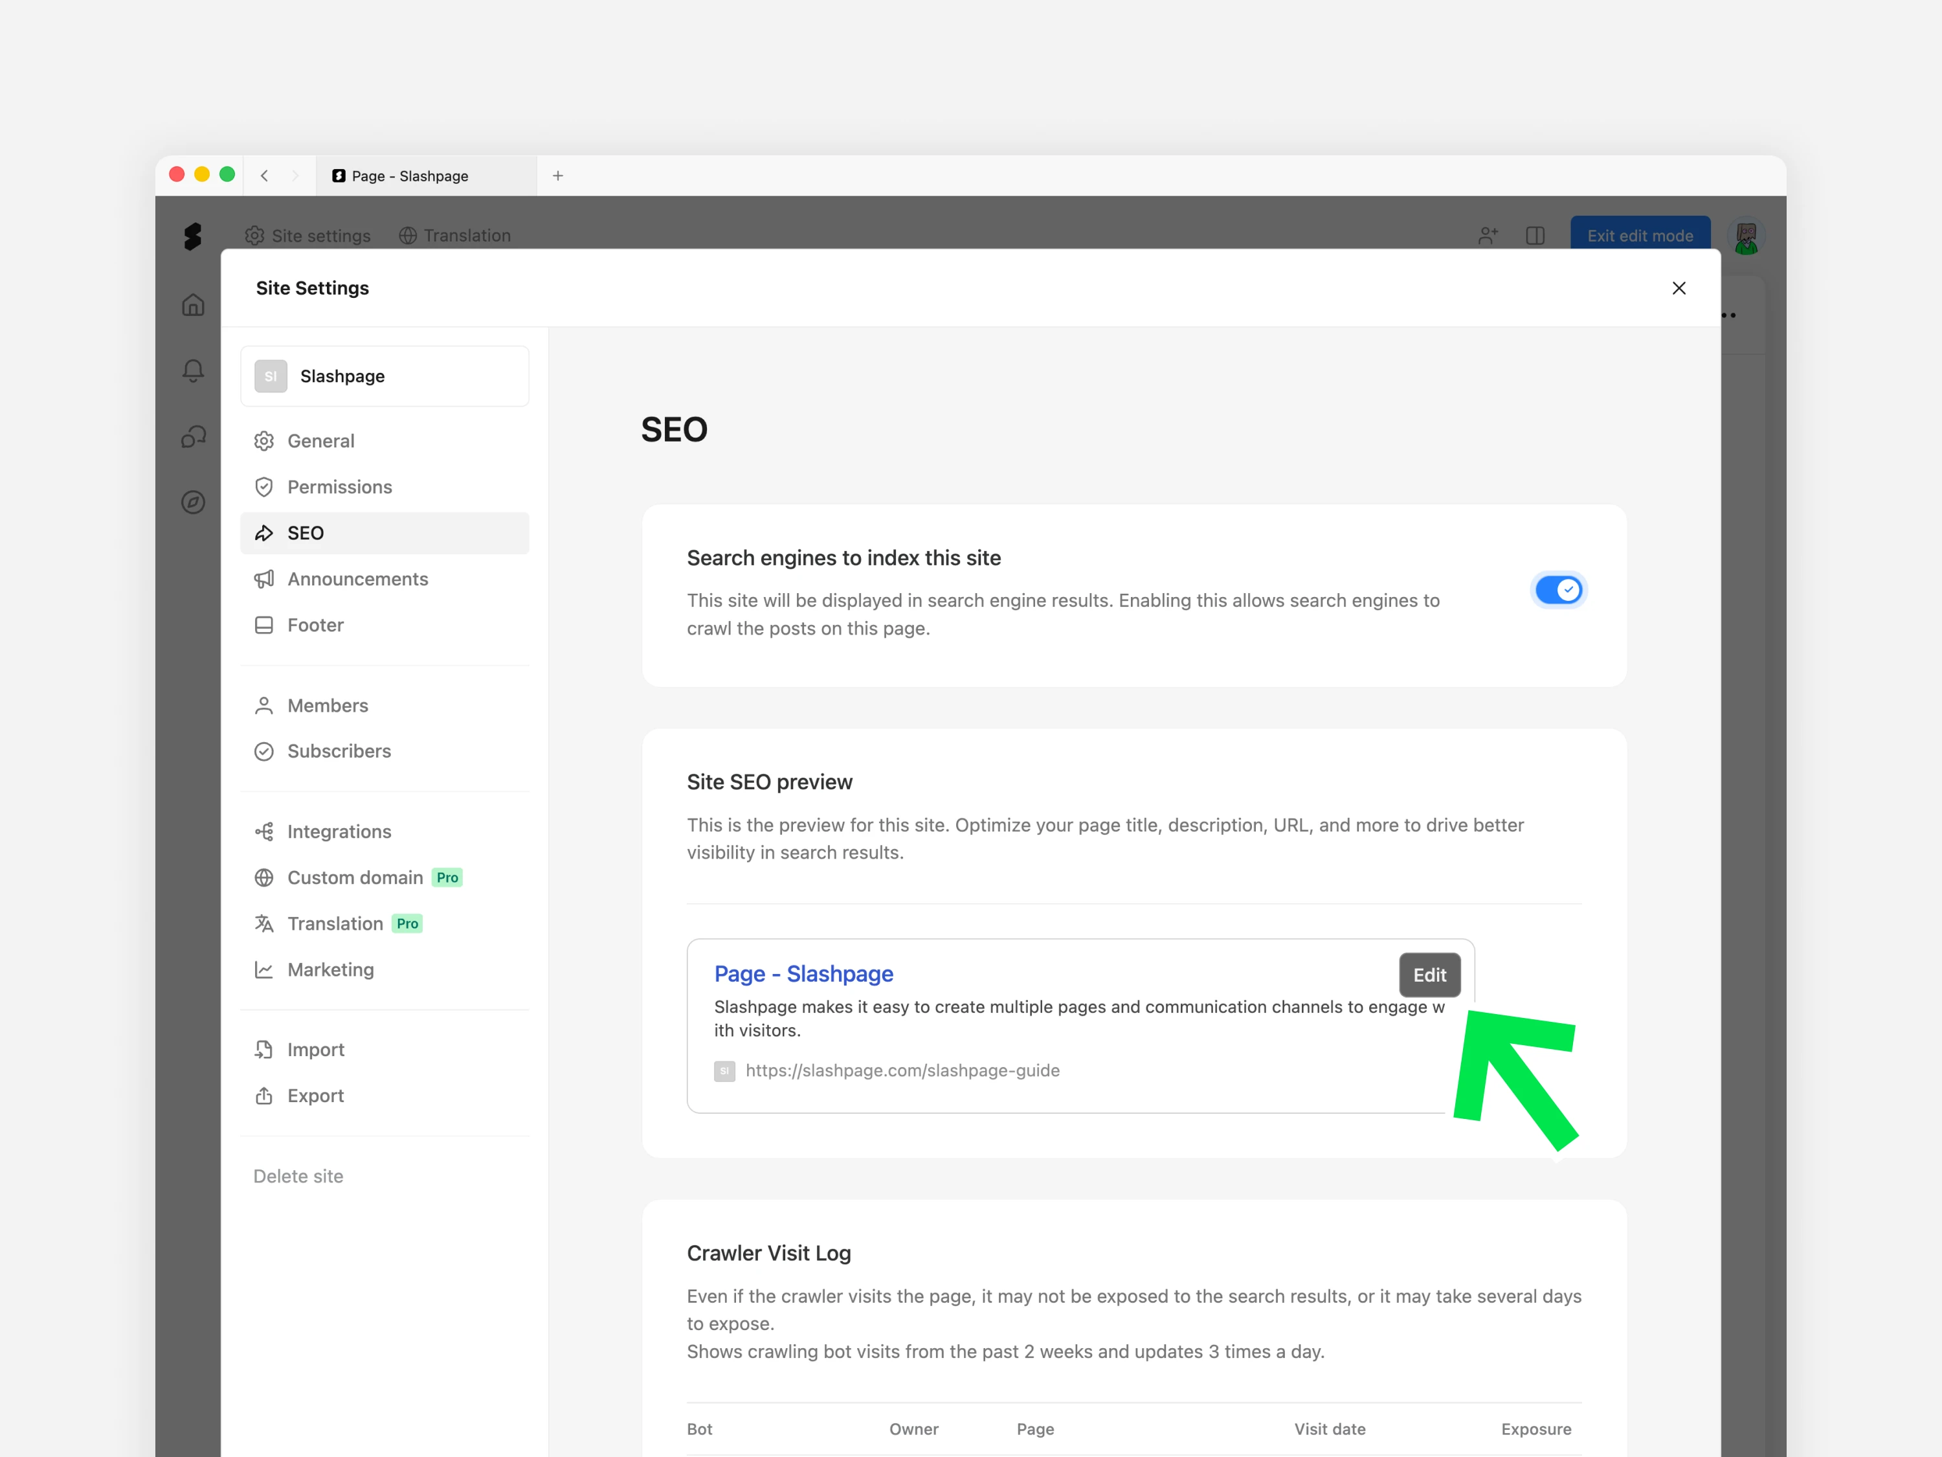Click the chat bubbles icon in sidebar

point(193,436)
